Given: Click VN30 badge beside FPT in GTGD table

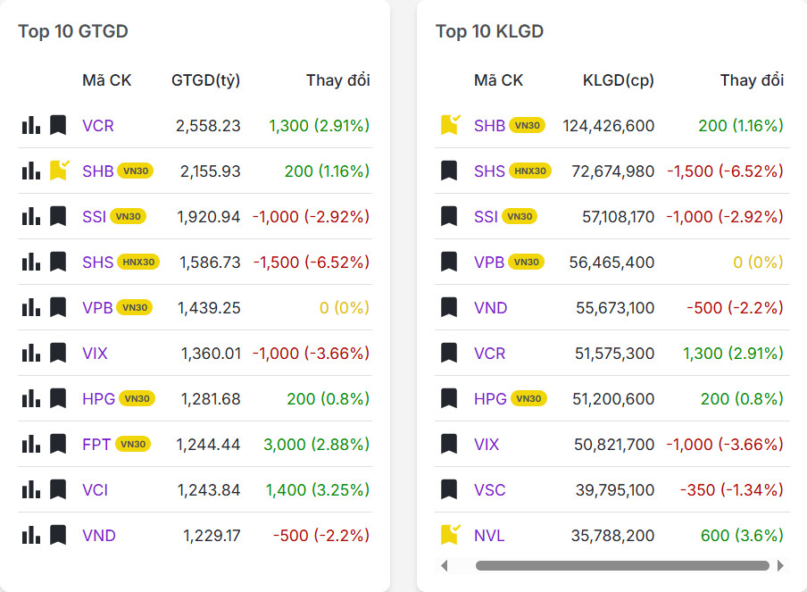Looking at the screenshot, I should pyautogui.click(x=133, y=445).
